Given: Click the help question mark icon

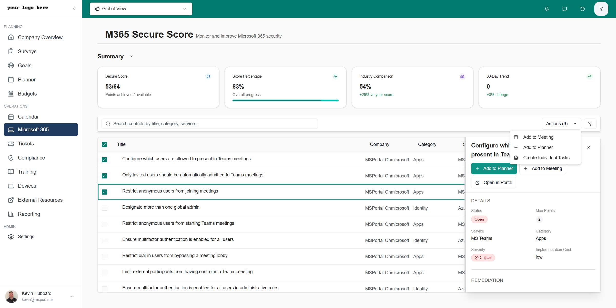Looking at the screenshot, I should click(x=582, y=9).
